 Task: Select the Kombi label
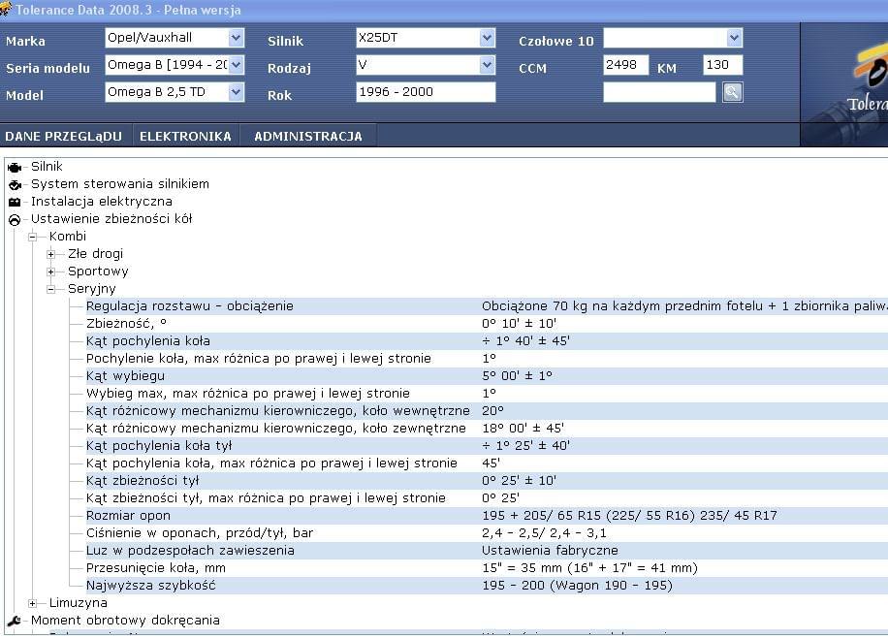68,237
